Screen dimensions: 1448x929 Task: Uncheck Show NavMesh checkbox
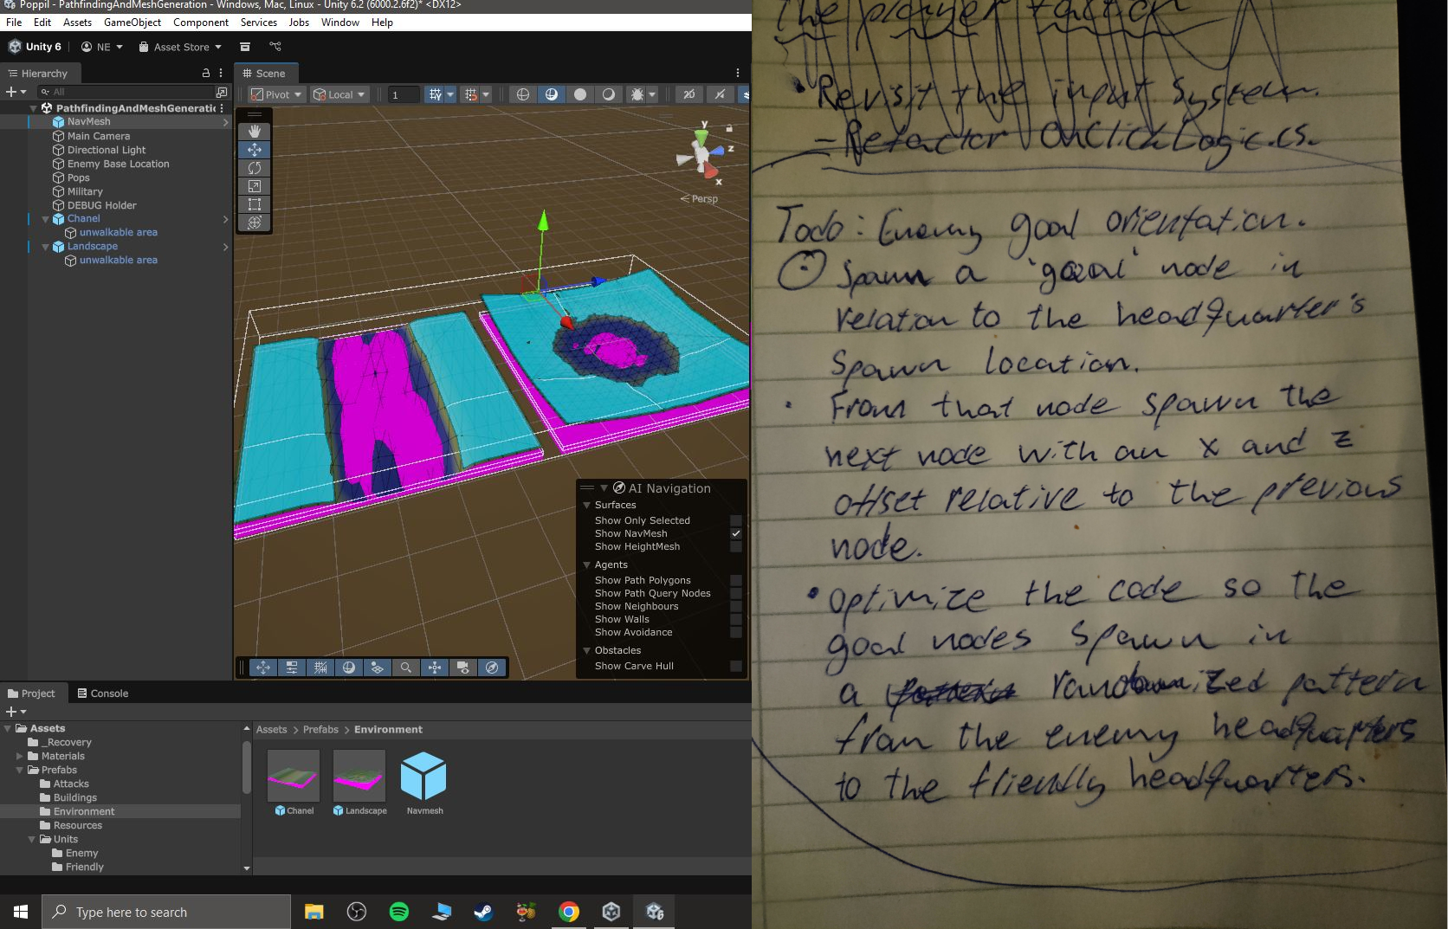[736, 533]
